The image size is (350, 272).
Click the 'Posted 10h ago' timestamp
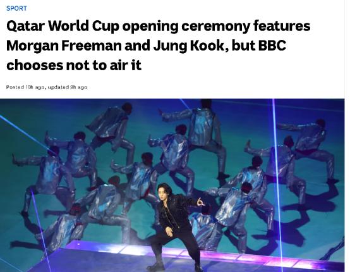point(25,87)
